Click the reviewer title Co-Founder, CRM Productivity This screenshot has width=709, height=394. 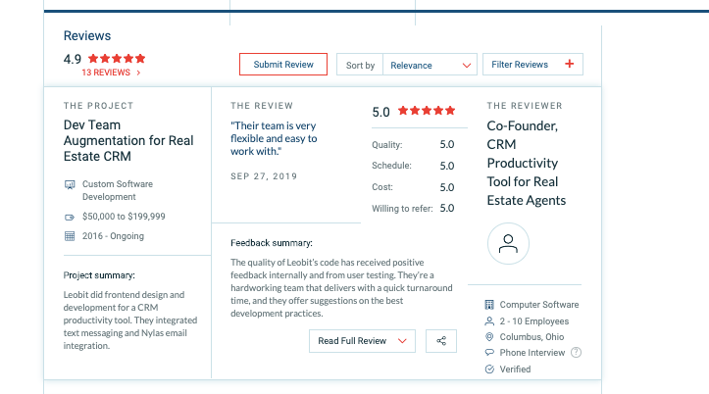[527, 163]
